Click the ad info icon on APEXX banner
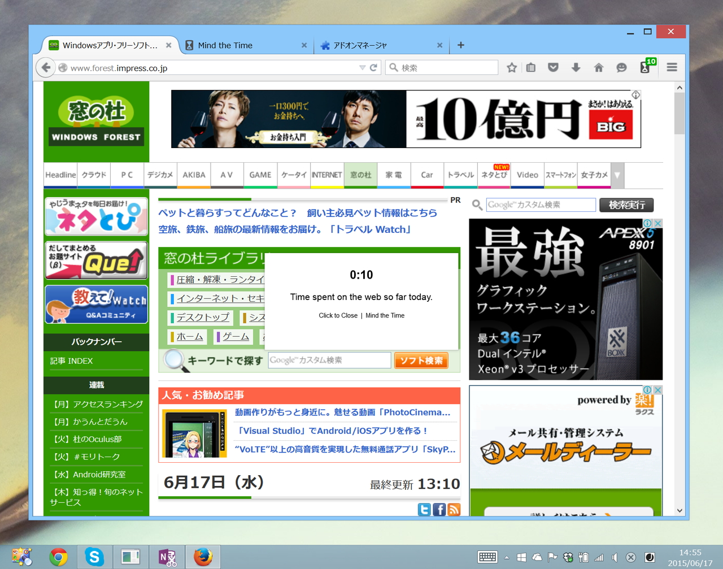 point(648,223)
